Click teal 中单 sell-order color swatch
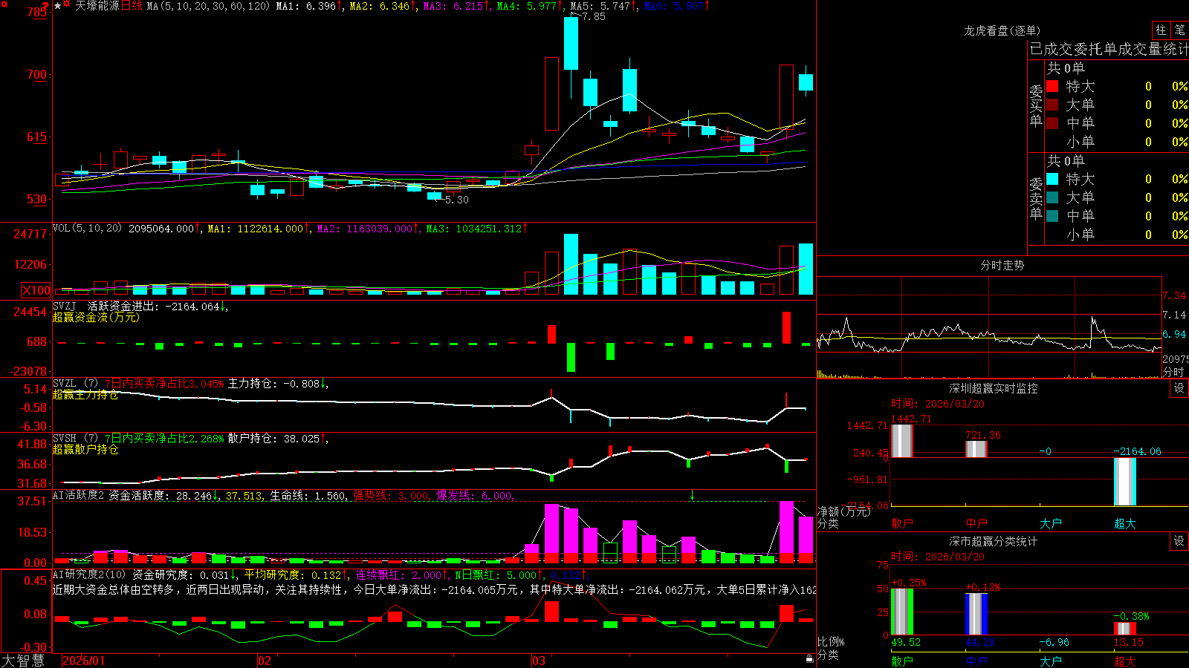The height and width of the screenshot is (668, 1189). point(1052,216)
